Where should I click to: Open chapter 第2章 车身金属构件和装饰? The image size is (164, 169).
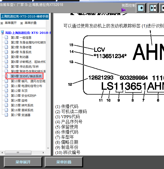[28, 42]
